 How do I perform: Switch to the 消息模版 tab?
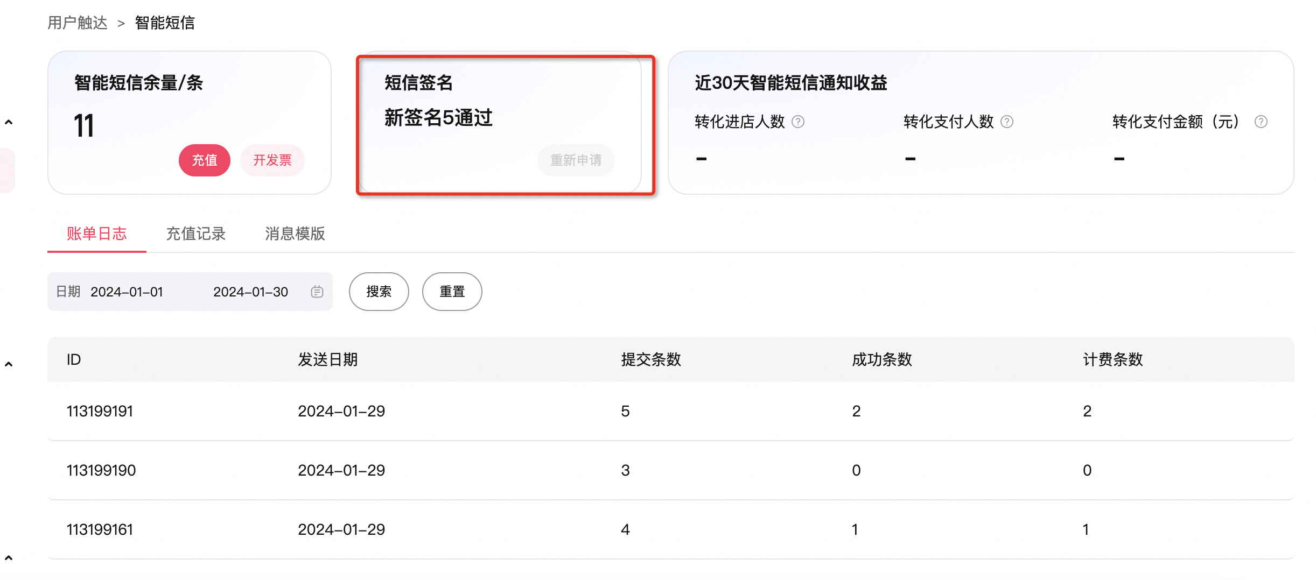point(295,234)
